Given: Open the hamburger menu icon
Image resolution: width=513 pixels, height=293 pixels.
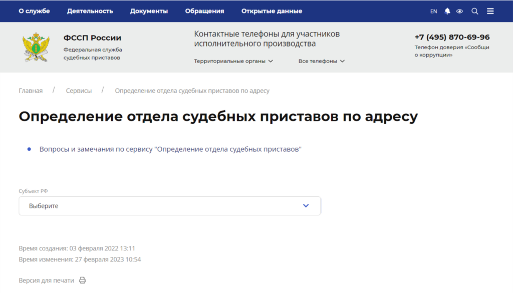Looking at the screenshot, I should pos(490,11).
